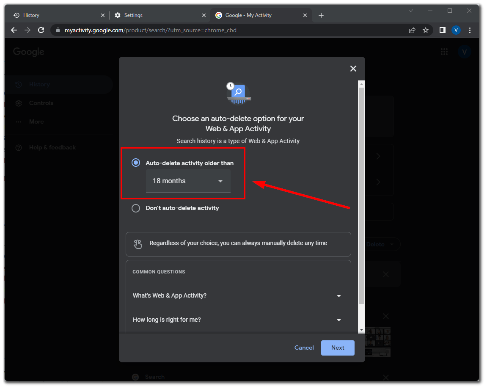The height and width of the screenshot is (389, 487).
Task: Select the Controls item in the sidebar
Action: tap(40, 103)
